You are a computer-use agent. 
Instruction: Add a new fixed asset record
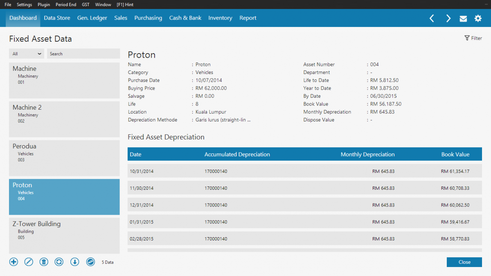tap(14, 262)
